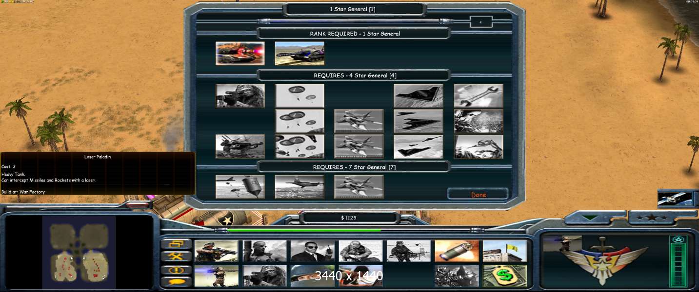
Task: Click the Done button
Action: pos(478,195)
